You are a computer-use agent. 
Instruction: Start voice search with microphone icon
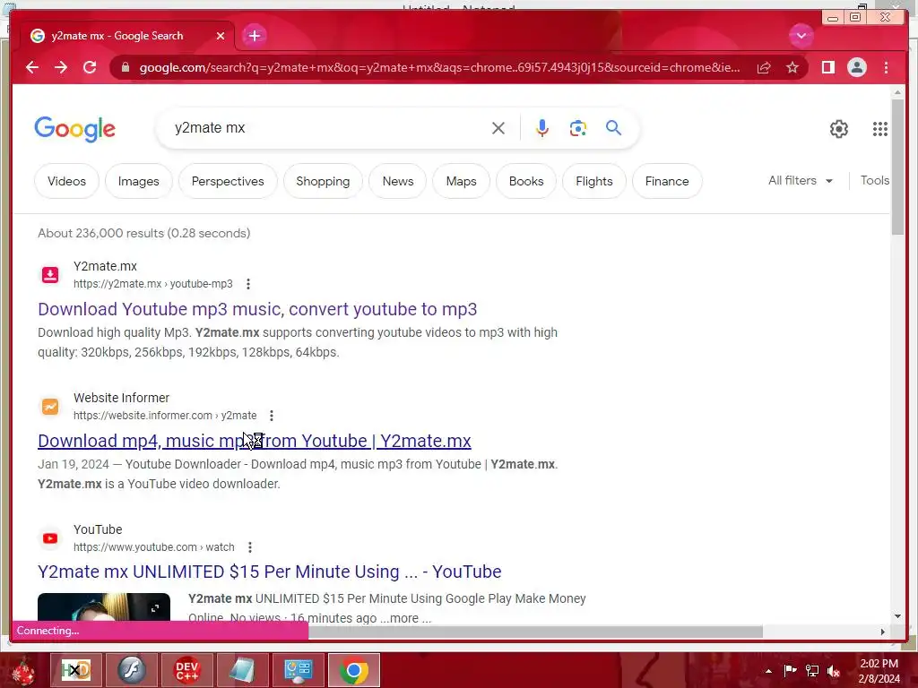point(542,128)
